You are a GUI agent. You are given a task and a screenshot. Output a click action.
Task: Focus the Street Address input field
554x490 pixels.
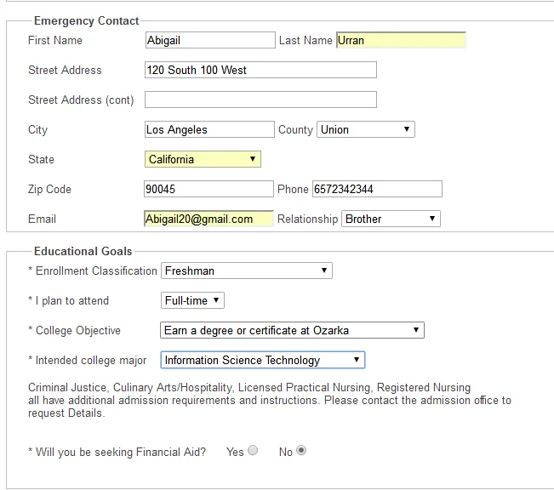coord(260,70)
